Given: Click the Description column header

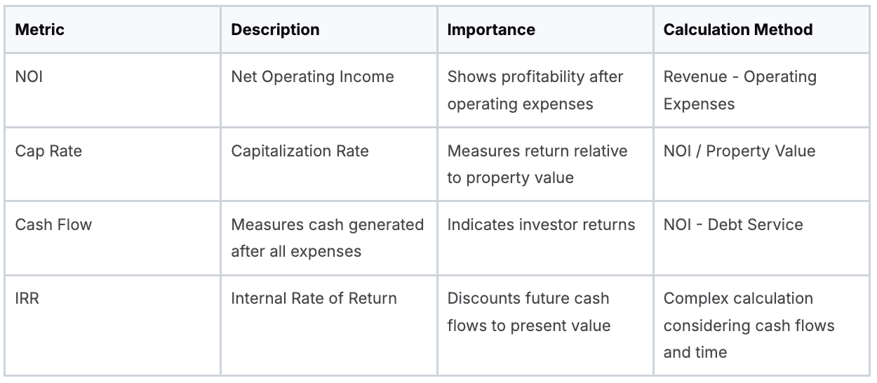Looking at the screenshot, I should coord(275,30).
